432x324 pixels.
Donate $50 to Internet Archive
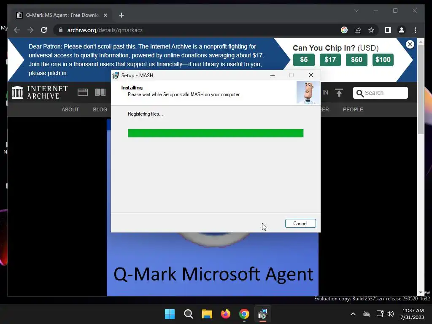click(356, 60)
